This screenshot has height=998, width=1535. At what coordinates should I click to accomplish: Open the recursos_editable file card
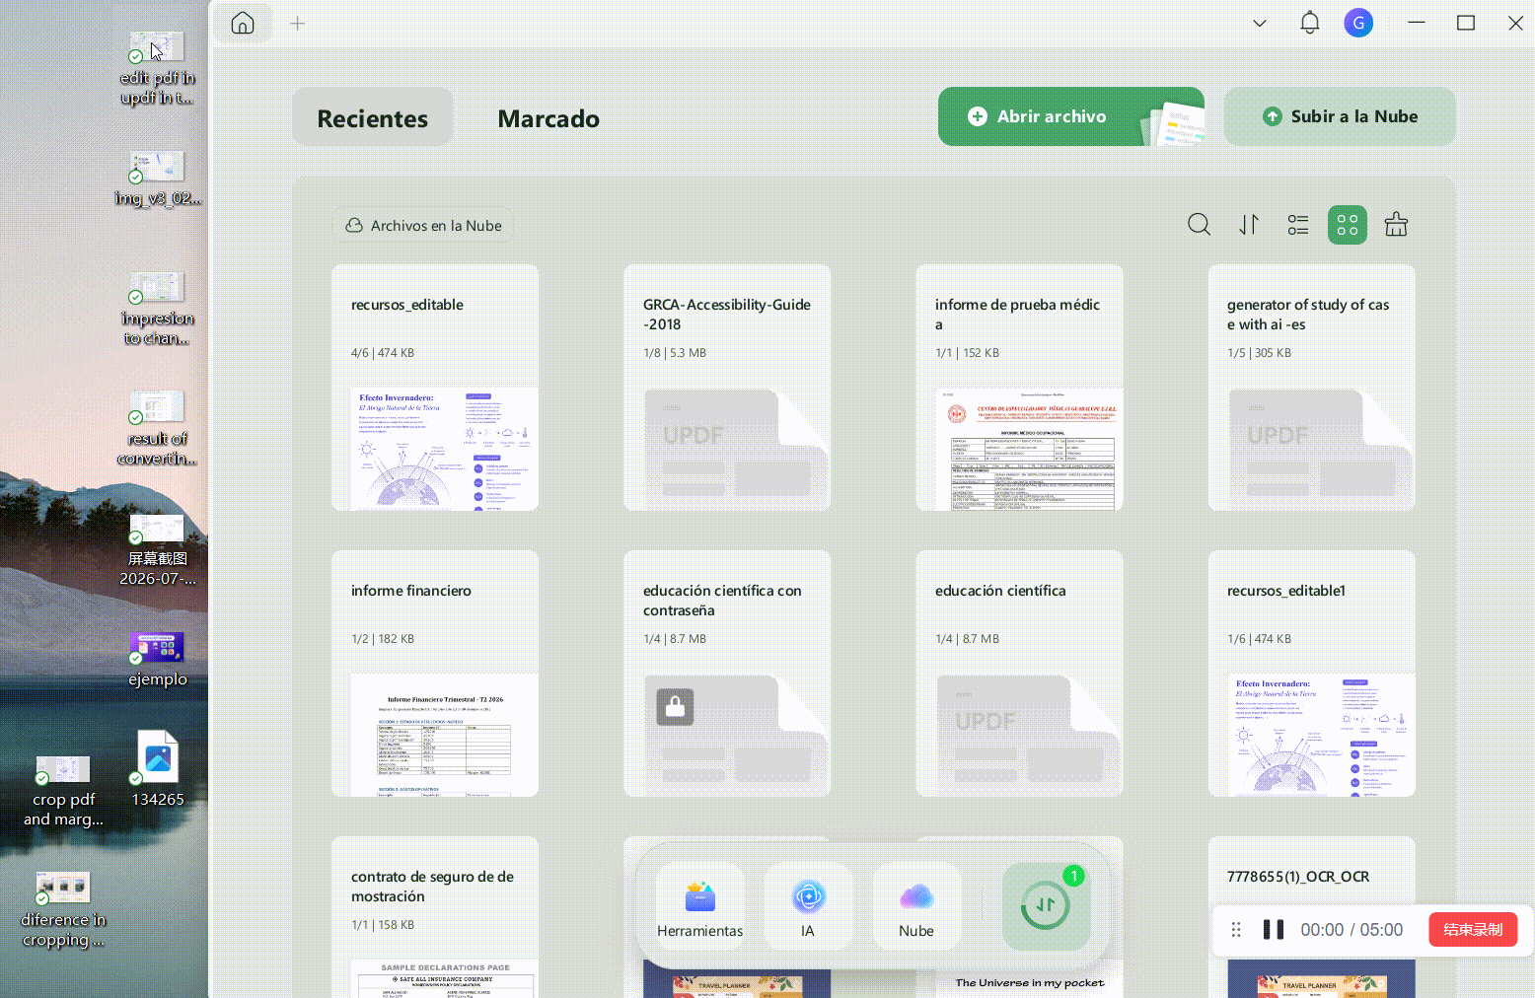(x=435, y=388)
